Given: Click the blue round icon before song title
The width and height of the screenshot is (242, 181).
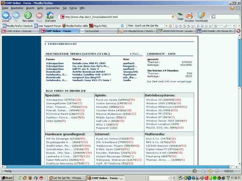Looking at the screenshot, I should pyautogui.click(x=122, y=26).
